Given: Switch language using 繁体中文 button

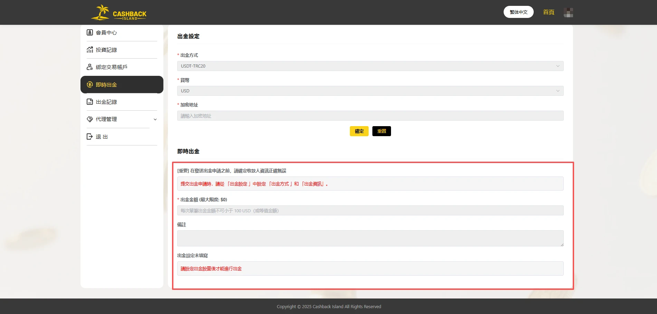Looking at the screenshot, I should pyautogui.click(x=518, y=12).
